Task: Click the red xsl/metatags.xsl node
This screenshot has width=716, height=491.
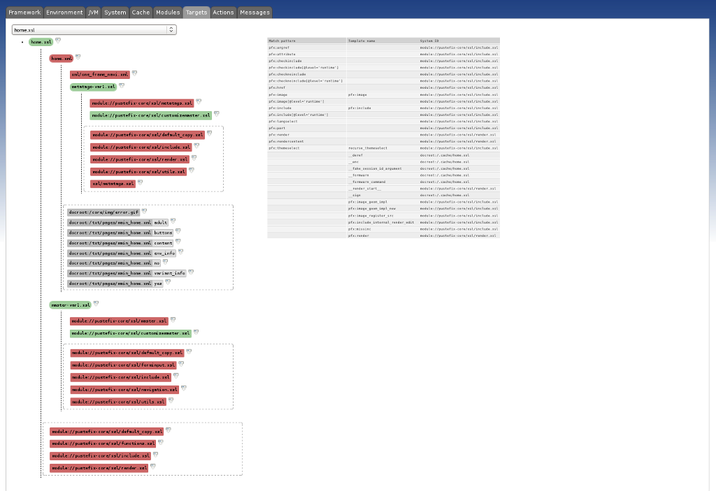Action: coord(113,184)
